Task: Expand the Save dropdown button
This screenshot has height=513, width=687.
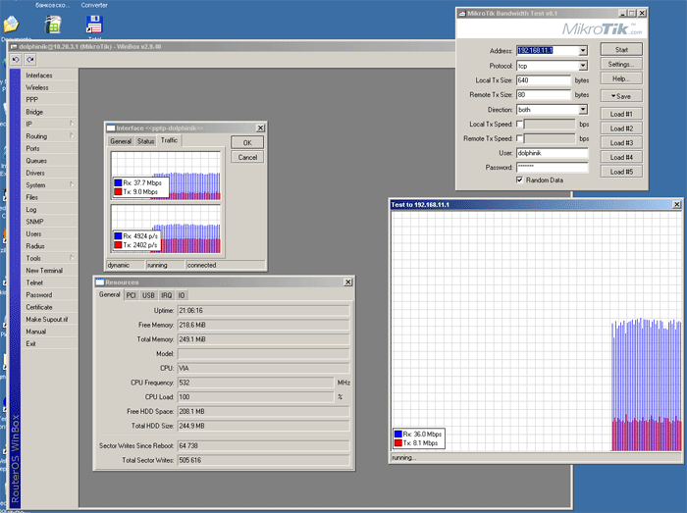Action: (x=621, y=96)
